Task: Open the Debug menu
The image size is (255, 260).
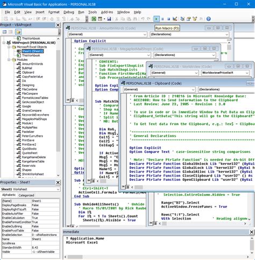Action: coord(69,12)
